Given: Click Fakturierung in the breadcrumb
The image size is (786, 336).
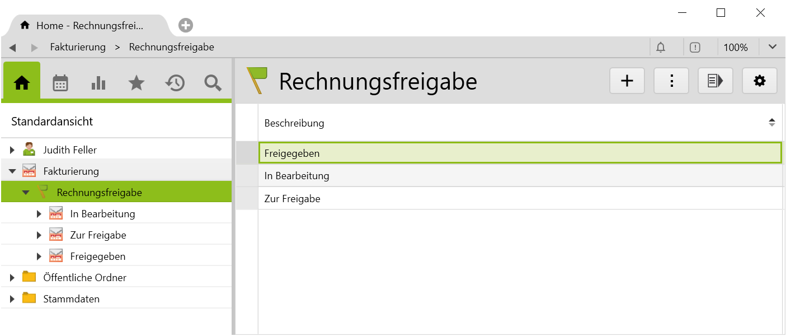Looking at the screenshot, I should 78,48.
